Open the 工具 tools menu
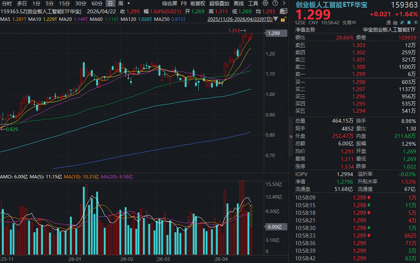 coord(253,3)
